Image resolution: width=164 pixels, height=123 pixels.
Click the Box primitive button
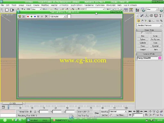click(x=143, y=36)
